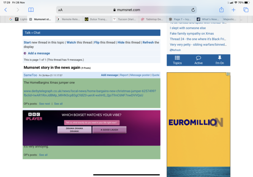Tap the Safari back arrow
The height and width of the screenshot is (177, 253).
point(5,10)
